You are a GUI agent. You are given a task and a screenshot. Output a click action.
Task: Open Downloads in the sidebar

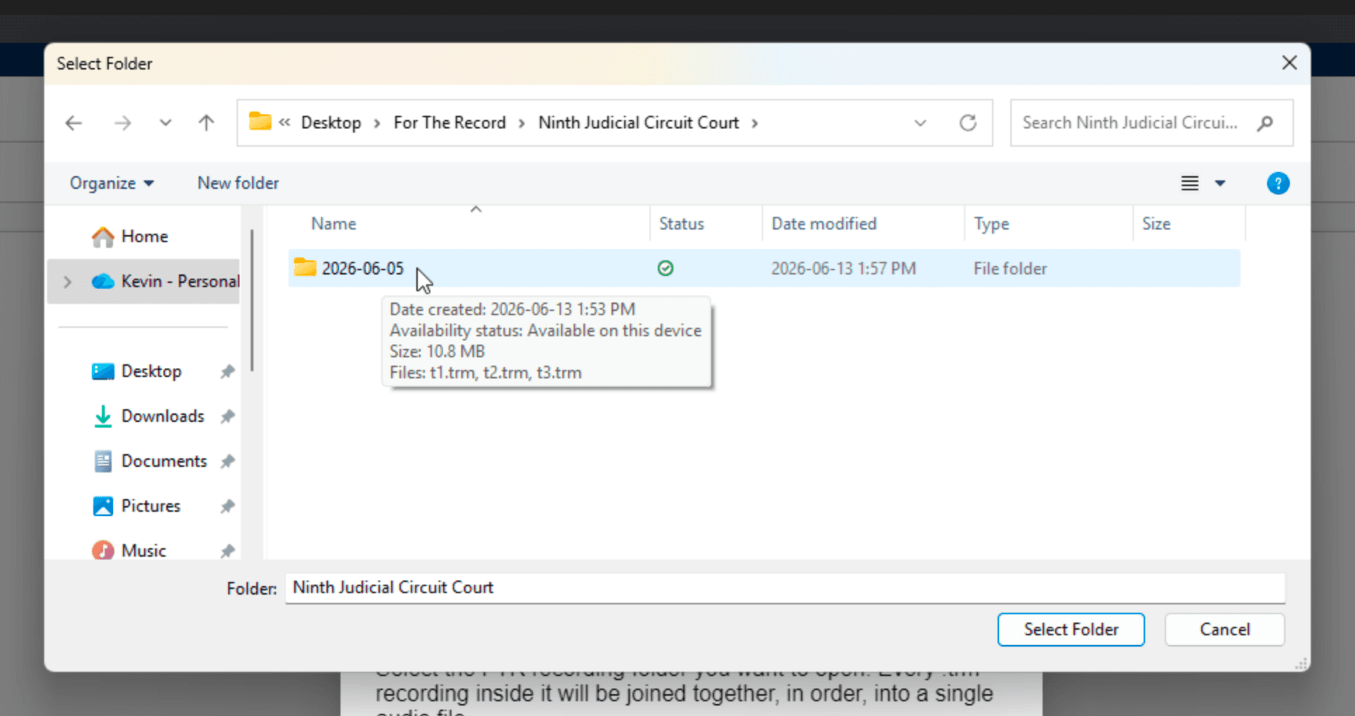tap(163, 416)
